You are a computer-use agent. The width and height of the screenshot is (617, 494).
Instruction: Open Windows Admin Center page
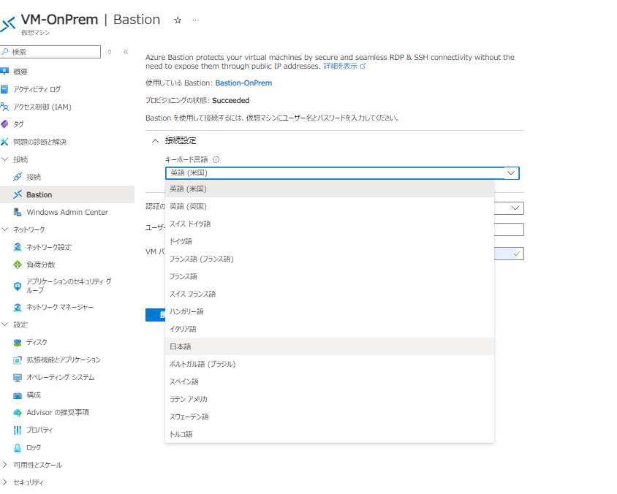(67, 212)
